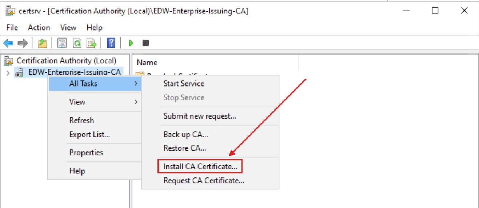Open Properties from the context menu
The width and height of the screenshot is (479, 208).
tap(95, 153)
